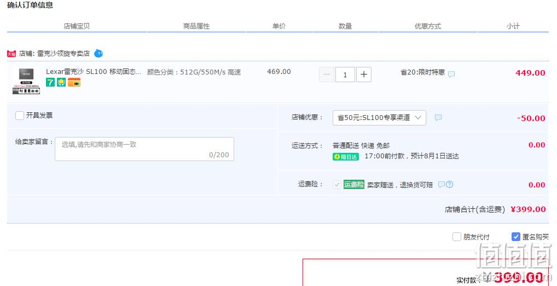Click the Tmall shop logo icon
557x286 pixels.
pyautogui.click(x=11, y=54)
